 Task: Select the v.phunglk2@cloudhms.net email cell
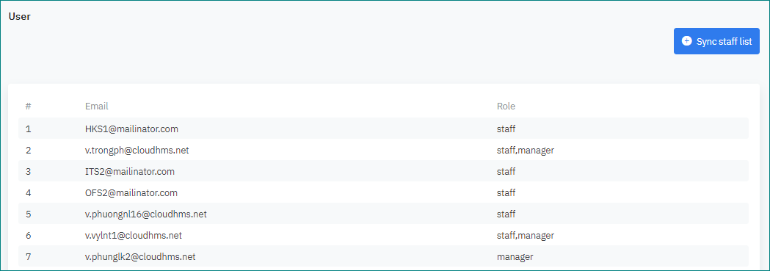pos(140,257)
